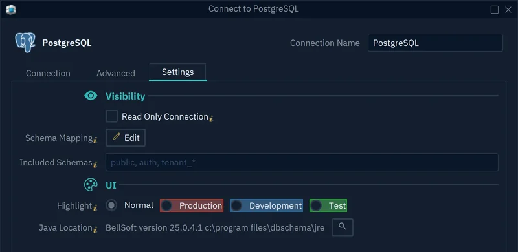Click the UI section heading
The image size is (518, 252).
[x=111, y=185]
